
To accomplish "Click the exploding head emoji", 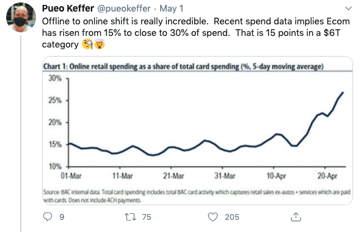I will click(x=100, y=44).
